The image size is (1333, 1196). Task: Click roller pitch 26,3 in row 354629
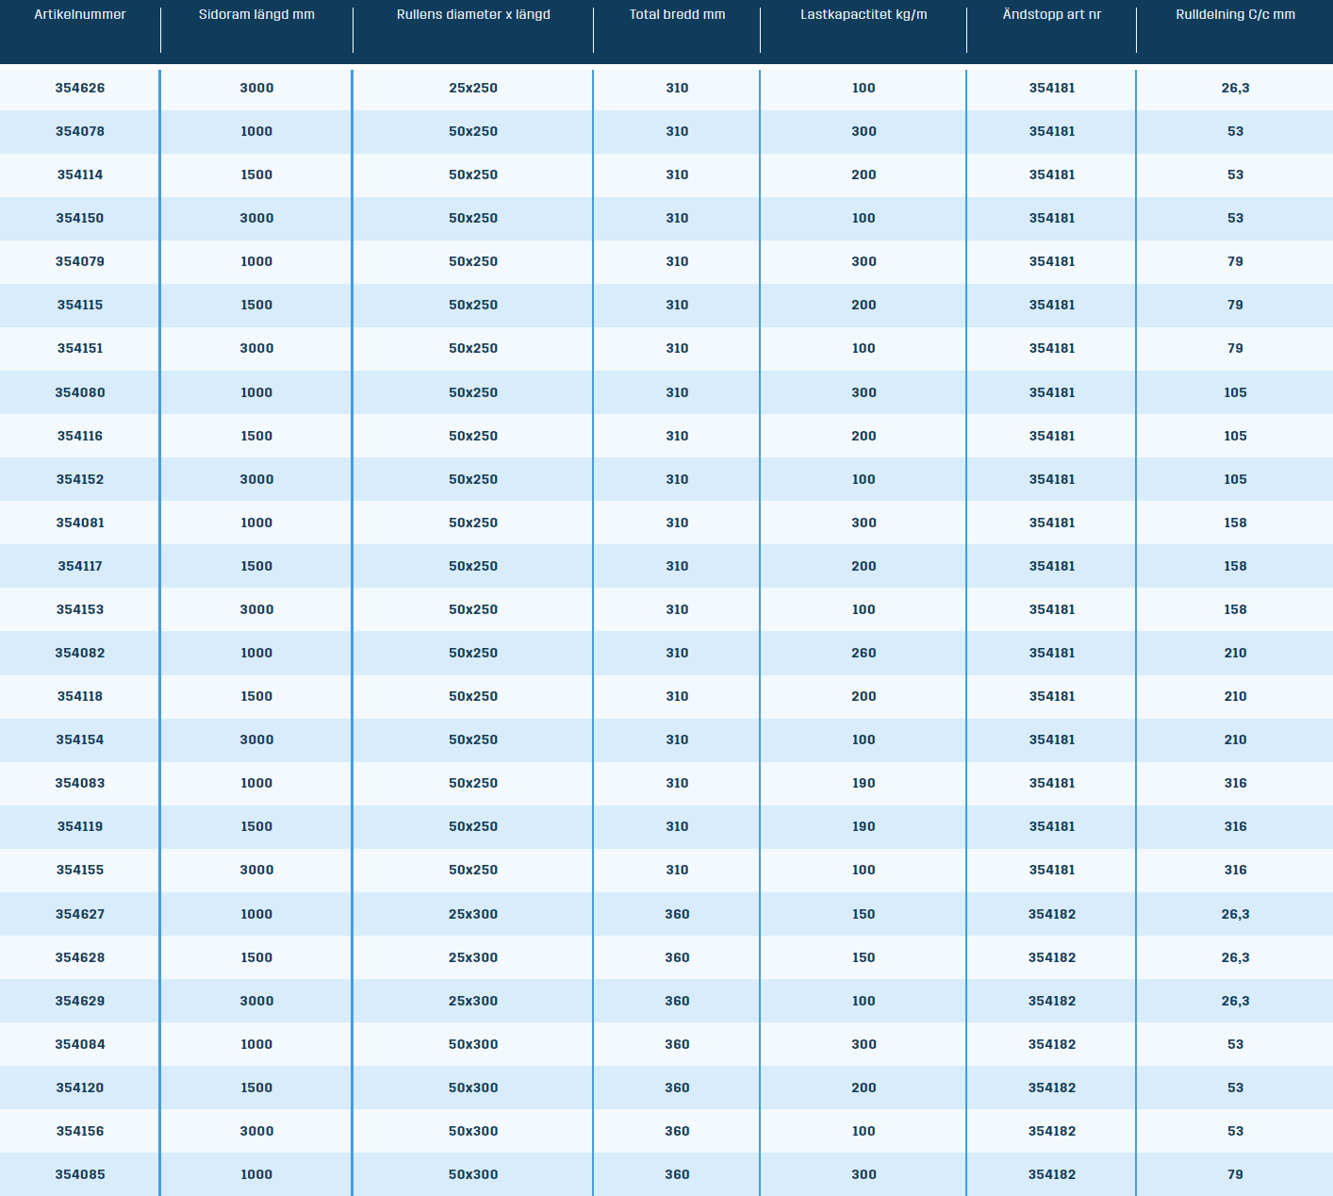[1235, 1001]
